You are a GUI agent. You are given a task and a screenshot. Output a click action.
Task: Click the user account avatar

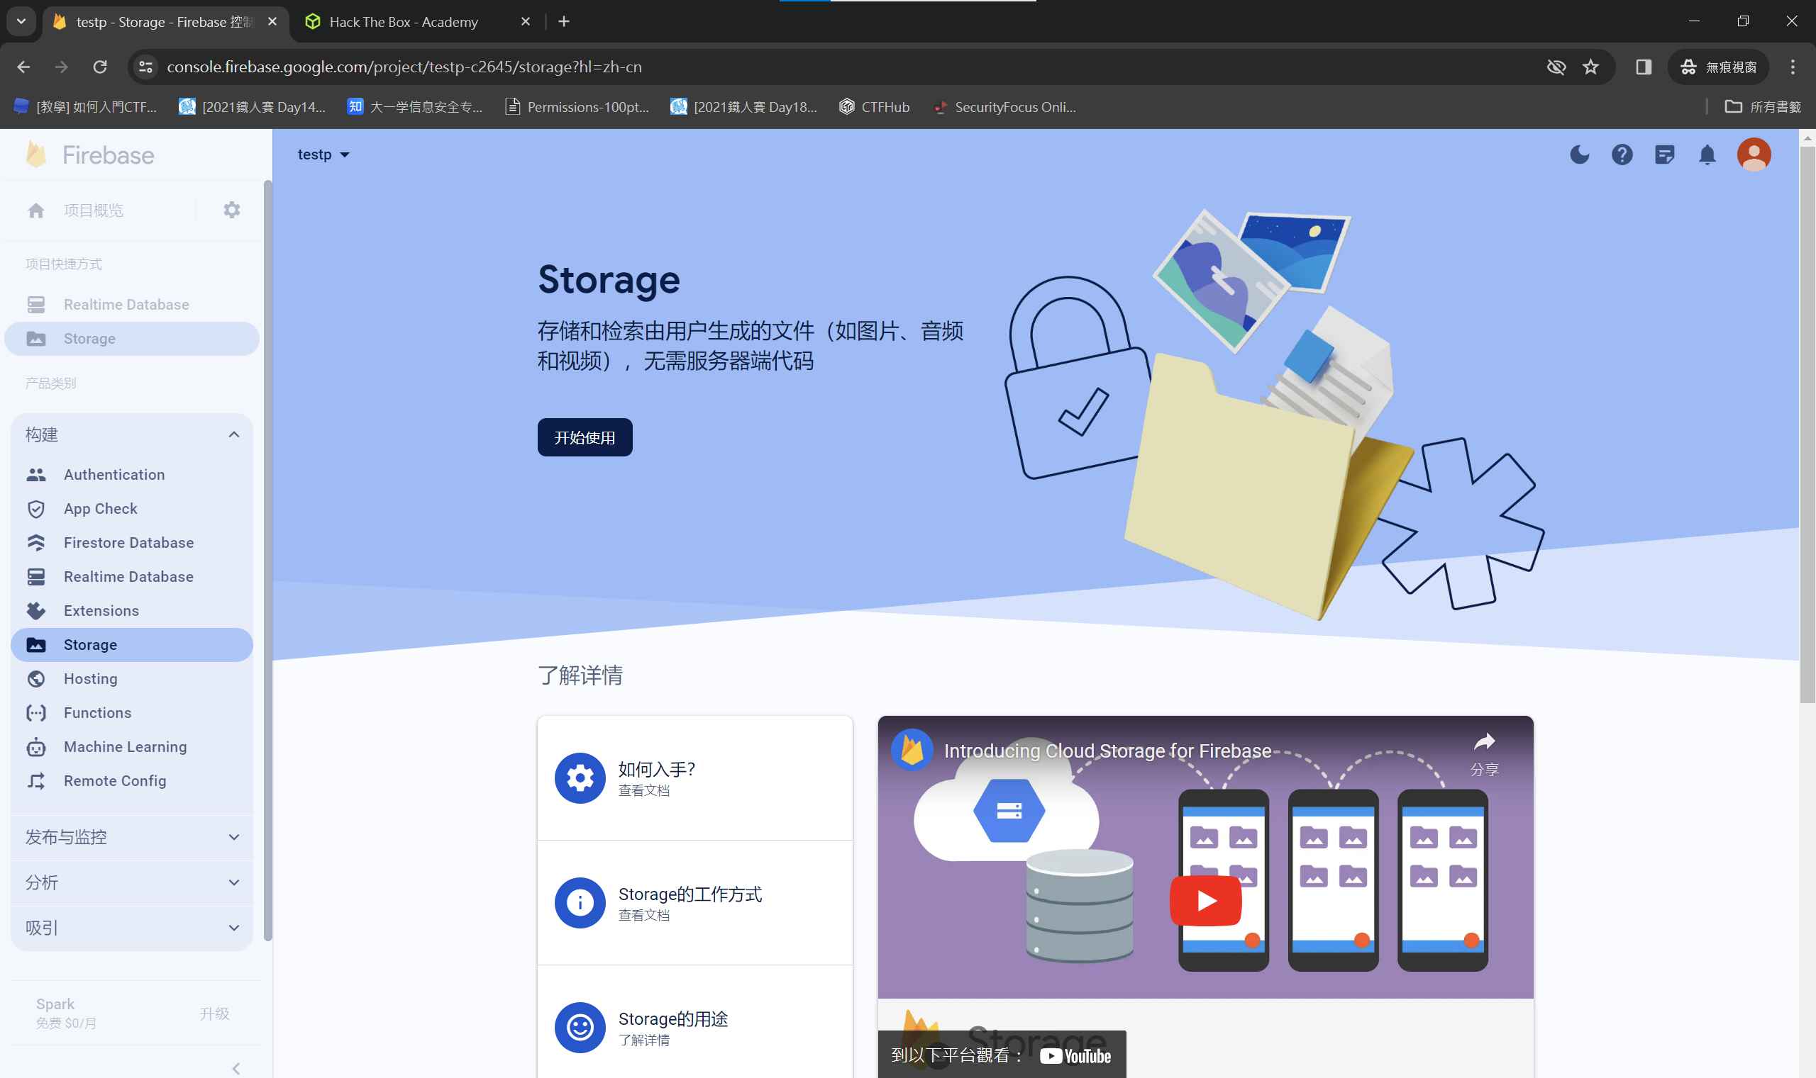(1754, 155)
